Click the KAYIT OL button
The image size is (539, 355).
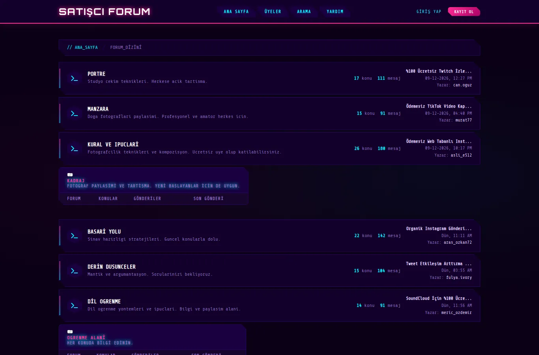click(464, 11)
